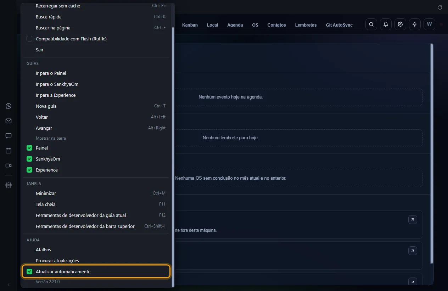Select Minimizar under Janela

(96, 193)
